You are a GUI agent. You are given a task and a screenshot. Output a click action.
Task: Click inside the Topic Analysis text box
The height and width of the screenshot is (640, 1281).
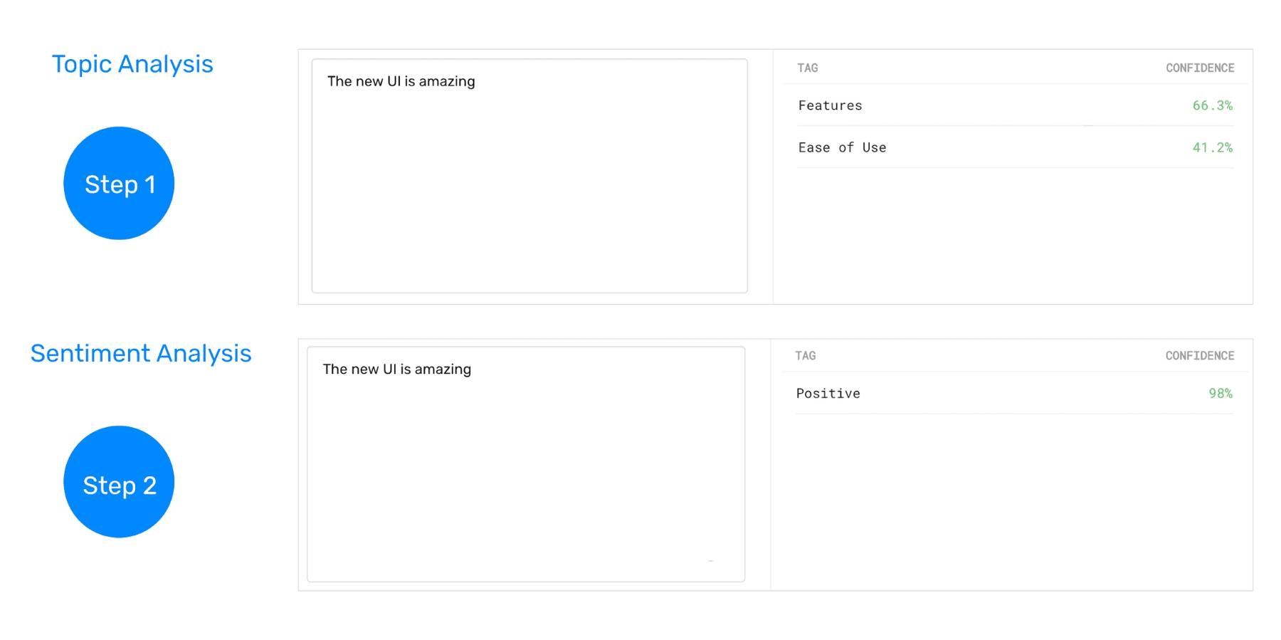click(529, 192)
